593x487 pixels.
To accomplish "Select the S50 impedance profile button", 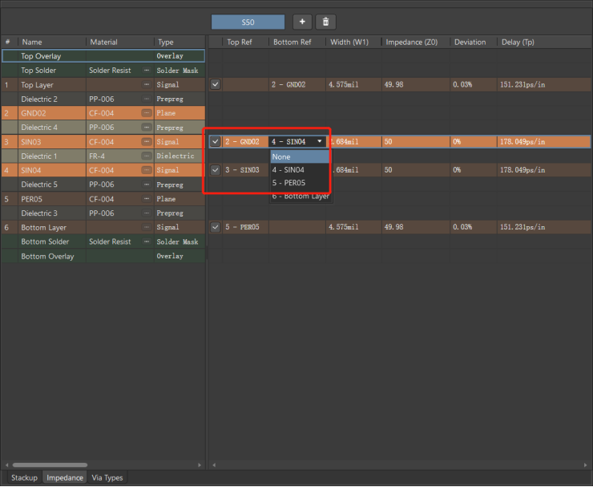I will [x=248, y=22].
